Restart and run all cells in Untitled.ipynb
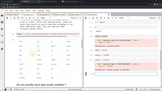 (116, 18)
